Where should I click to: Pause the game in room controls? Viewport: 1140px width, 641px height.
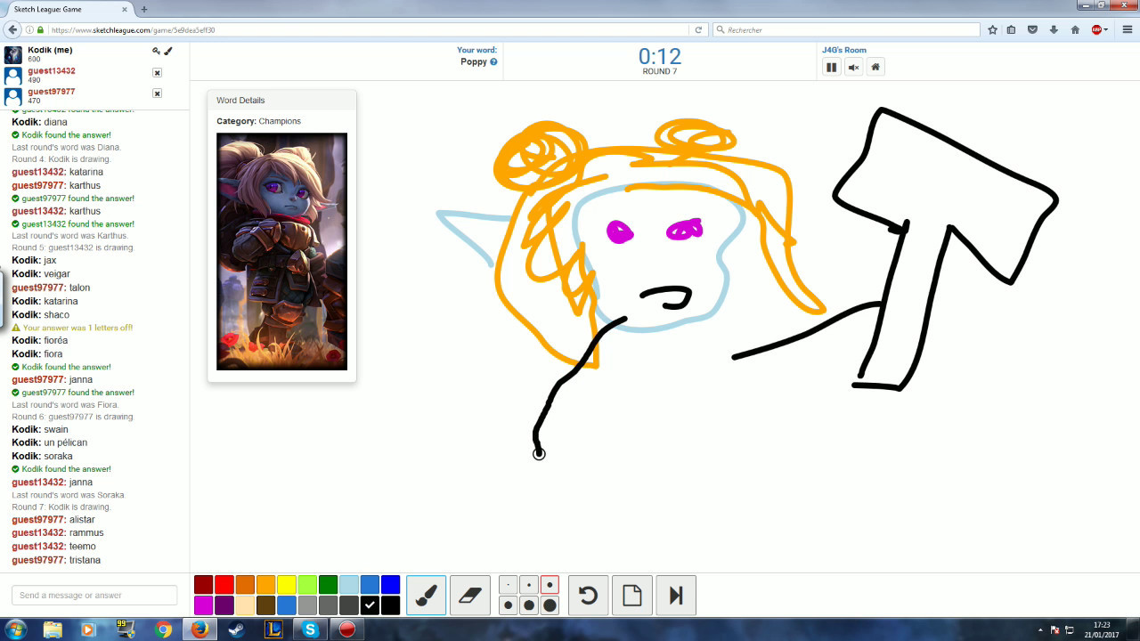(831, 67)
